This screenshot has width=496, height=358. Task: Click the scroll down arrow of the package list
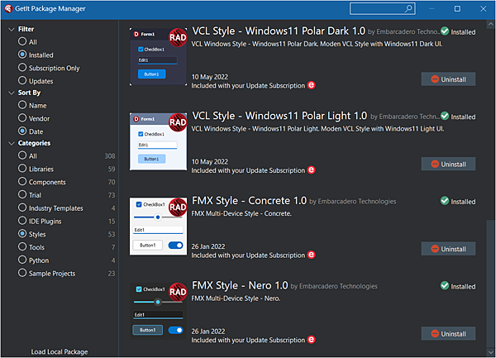(490, 352)
